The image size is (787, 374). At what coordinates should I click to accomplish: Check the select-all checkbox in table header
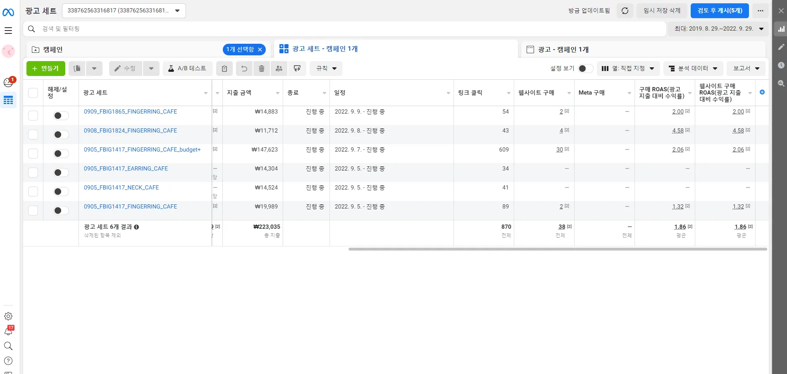33,92
